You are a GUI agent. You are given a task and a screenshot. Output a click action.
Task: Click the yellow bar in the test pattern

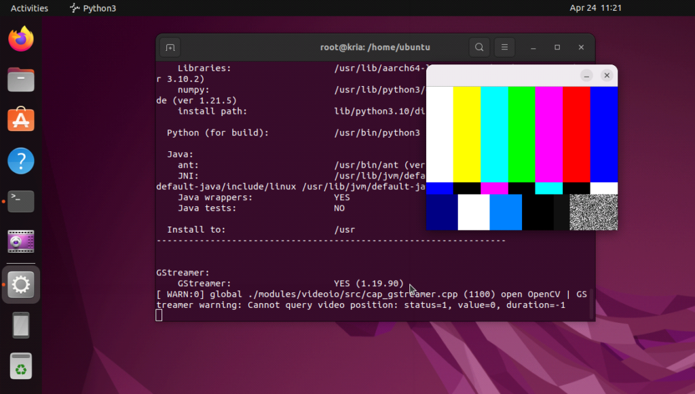(x=466, y=134)
